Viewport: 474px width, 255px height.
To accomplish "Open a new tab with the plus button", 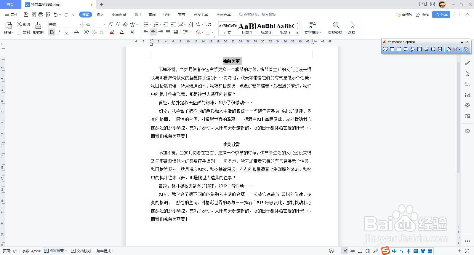I will coord(102,4).
